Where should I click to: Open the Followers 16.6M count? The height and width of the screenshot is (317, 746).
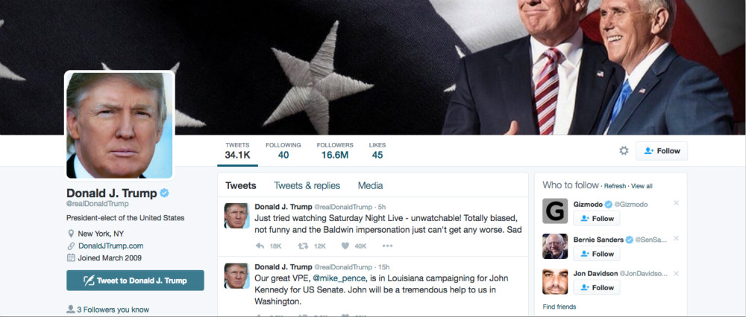pos(335,150)
